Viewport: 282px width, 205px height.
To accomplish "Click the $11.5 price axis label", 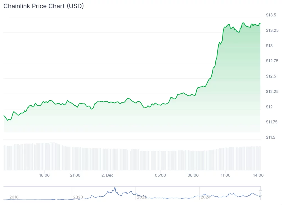I will pyautogui.click(x=271, y=137).
